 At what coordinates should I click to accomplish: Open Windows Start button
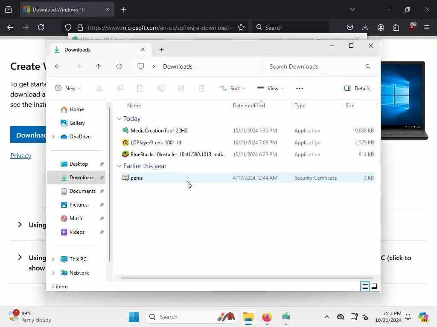(x=134, y=317)
